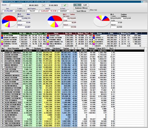Click magenta swatch beside OSMANLI YATIR in Alan list
The height and width of the screenshot is (128, 148).
[2, 44]
